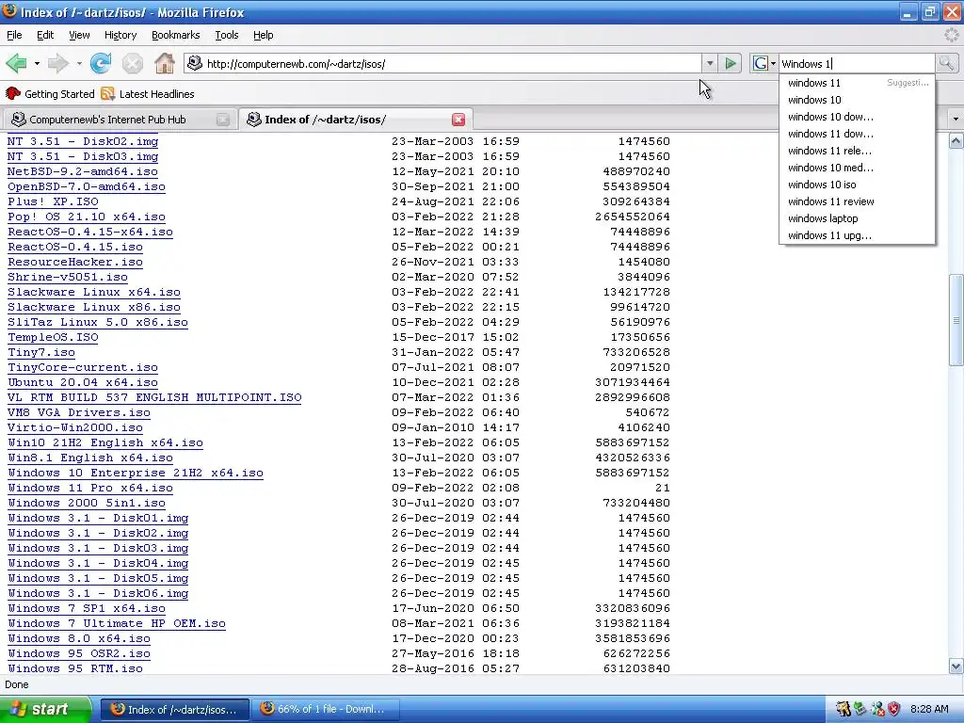Click the Done status bar text

(17, 684)
